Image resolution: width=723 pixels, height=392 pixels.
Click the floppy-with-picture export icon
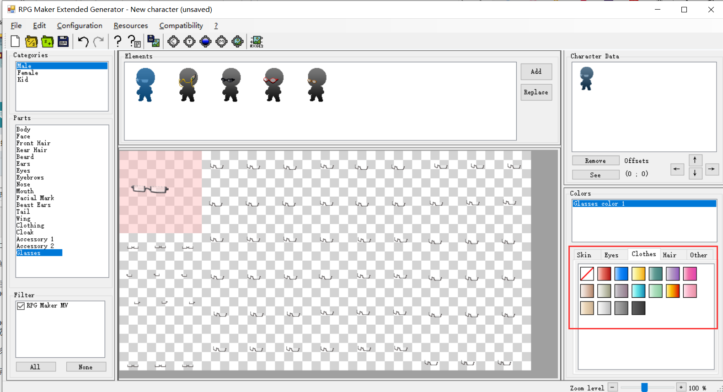click(x=154, y=42)
